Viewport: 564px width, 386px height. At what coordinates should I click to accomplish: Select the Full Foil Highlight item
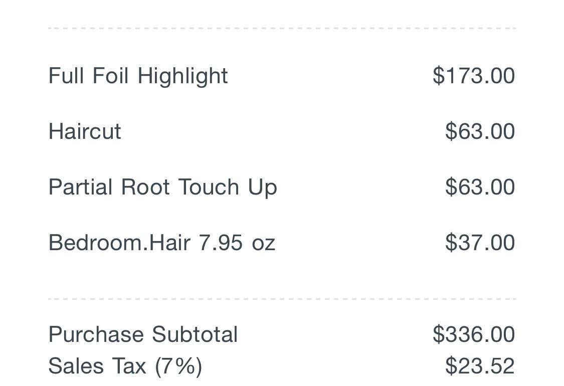138,76
